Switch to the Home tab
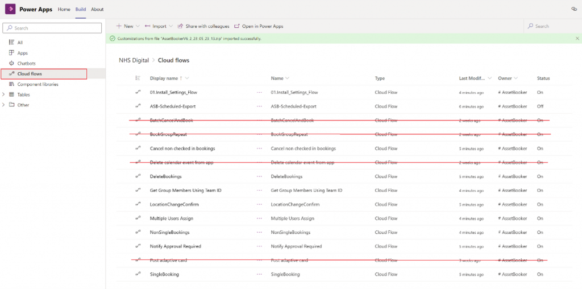582x289 pixels. click(64, 10)
